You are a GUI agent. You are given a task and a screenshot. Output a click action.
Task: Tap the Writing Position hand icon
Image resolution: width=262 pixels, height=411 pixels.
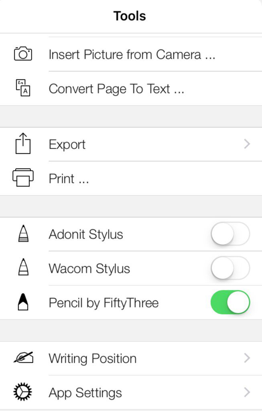(23, 358)
